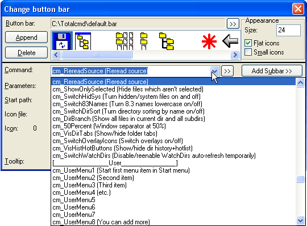Click the Delete button
The height and width of the screenshot is (226, 307).
click(x=26, y=53)
